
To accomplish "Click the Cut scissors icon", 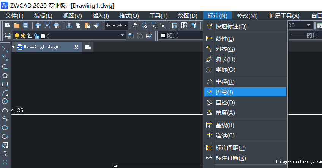I will click(69, 25).
